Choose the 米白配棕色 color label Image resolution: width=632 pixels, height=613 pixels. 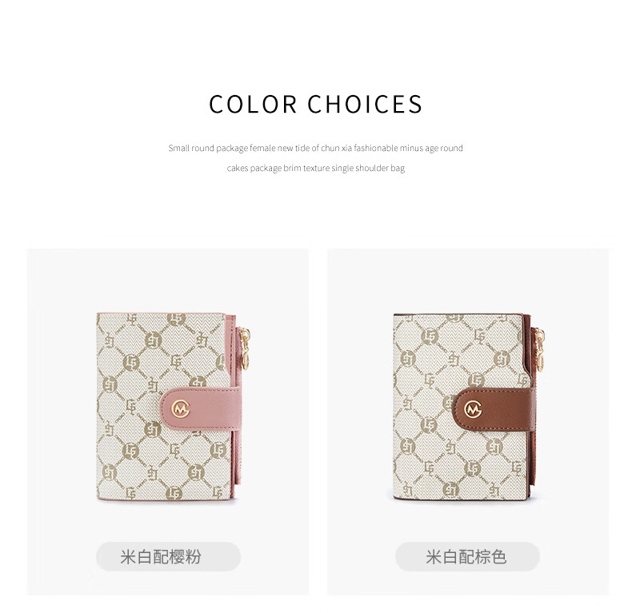[467, 556]
